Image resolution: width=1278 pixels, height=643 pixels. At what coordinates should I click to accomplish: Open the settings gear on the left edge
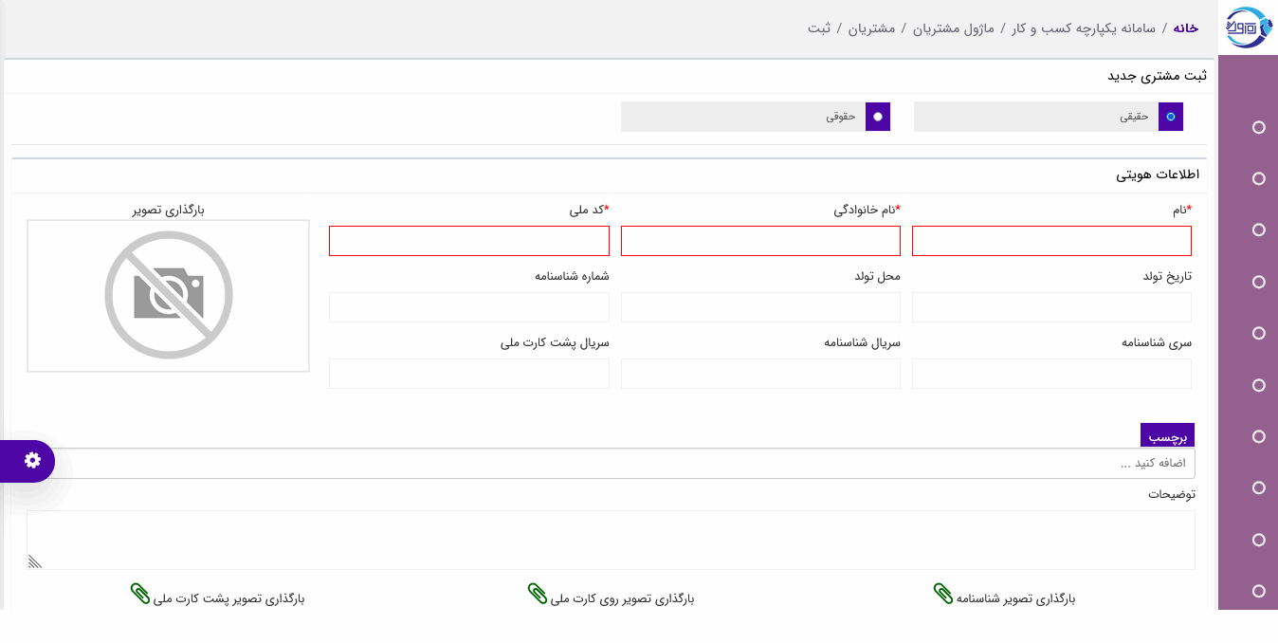[x=33, y=462]
